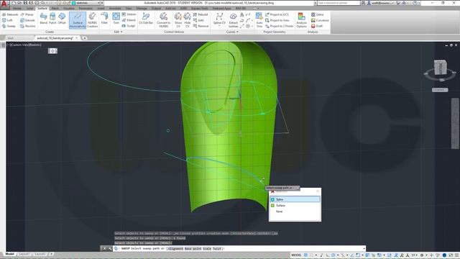Select Spline in the selection list

pyautogui.click(x=295, y=199)
